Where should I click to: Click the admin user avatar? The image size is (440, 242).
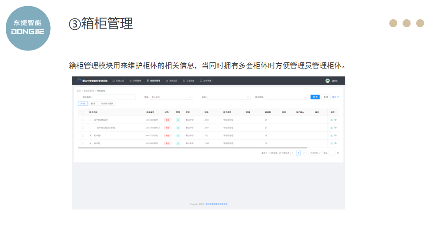327,81
